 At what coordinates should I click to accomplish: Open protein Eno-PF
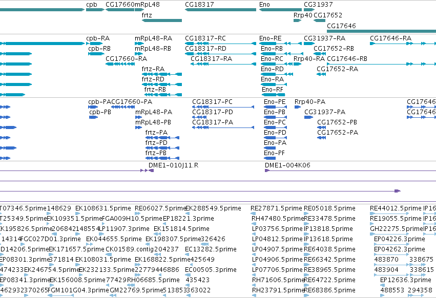pyautogui.click(x=274, y=153)
